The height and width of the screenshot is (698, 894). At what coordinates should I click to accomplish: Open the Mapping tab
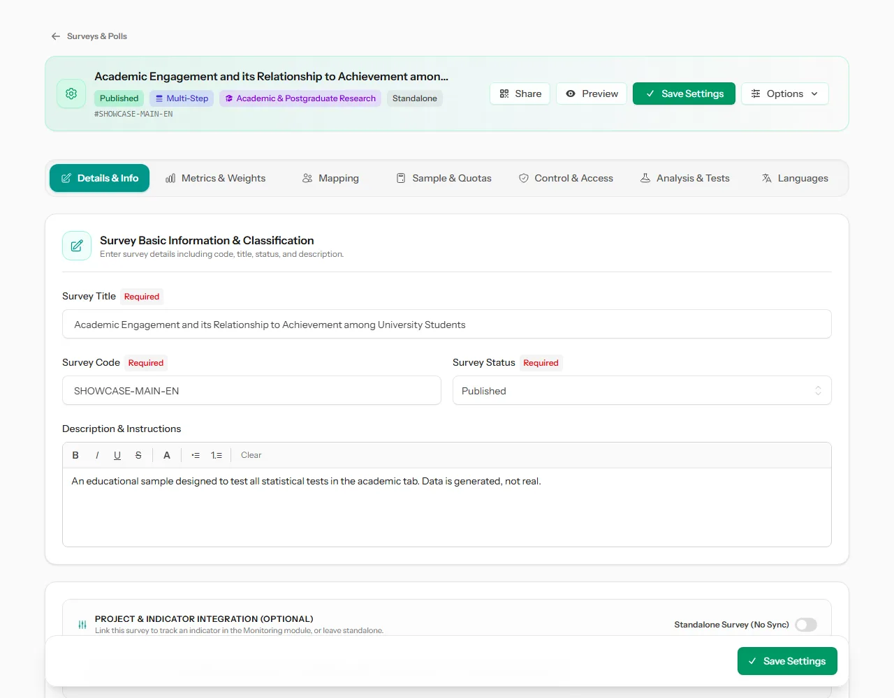330,178
